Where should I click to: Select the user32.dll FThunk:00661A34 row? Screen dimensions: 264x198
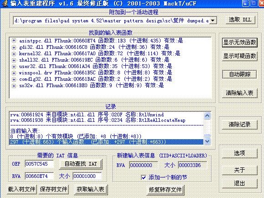[95, 66]
